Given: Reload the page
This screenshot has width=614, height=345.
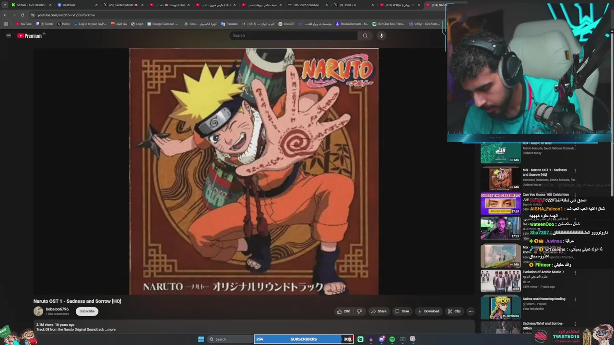Looking at the screenshot, I should tap(22, 15).
